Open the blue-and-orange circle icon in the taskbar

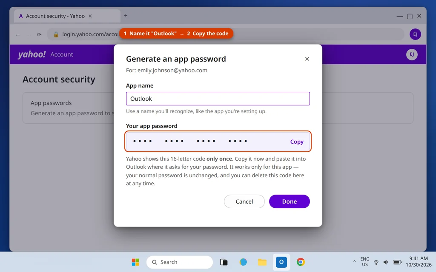point(243,262)
